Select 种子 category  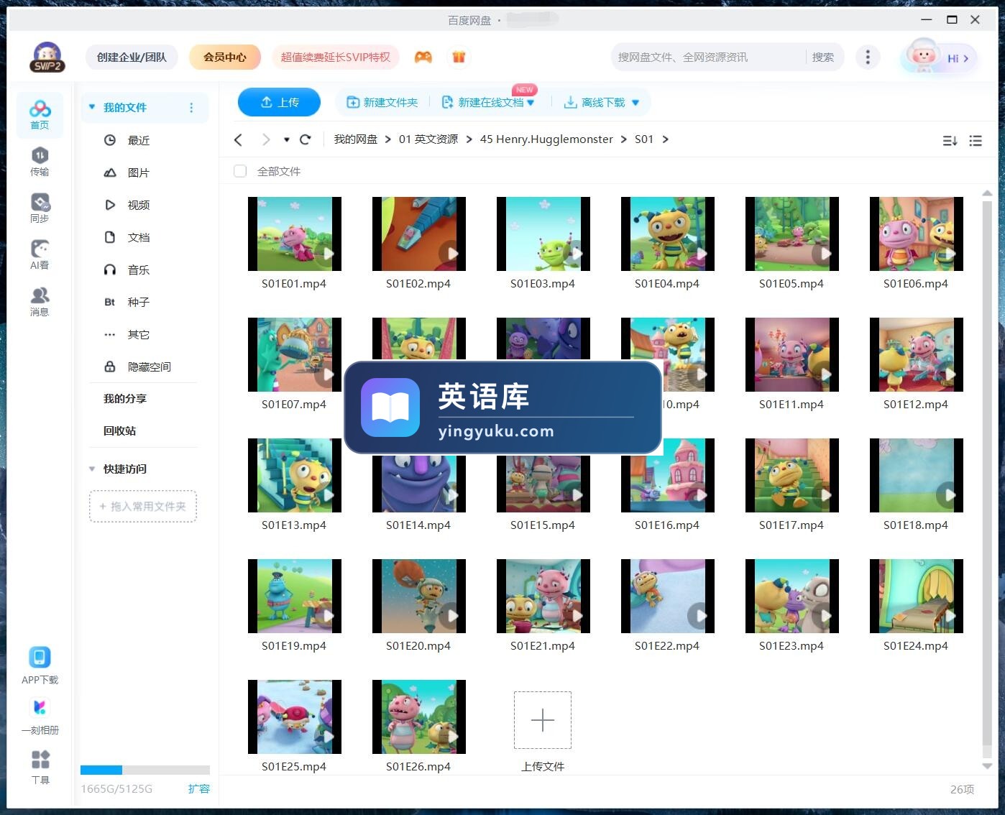139,302
